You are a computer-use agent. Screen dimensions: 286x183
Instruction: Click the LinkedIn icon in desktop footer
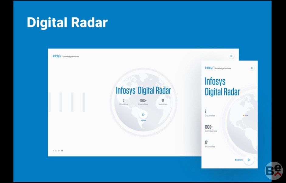(x=56, y=151)
